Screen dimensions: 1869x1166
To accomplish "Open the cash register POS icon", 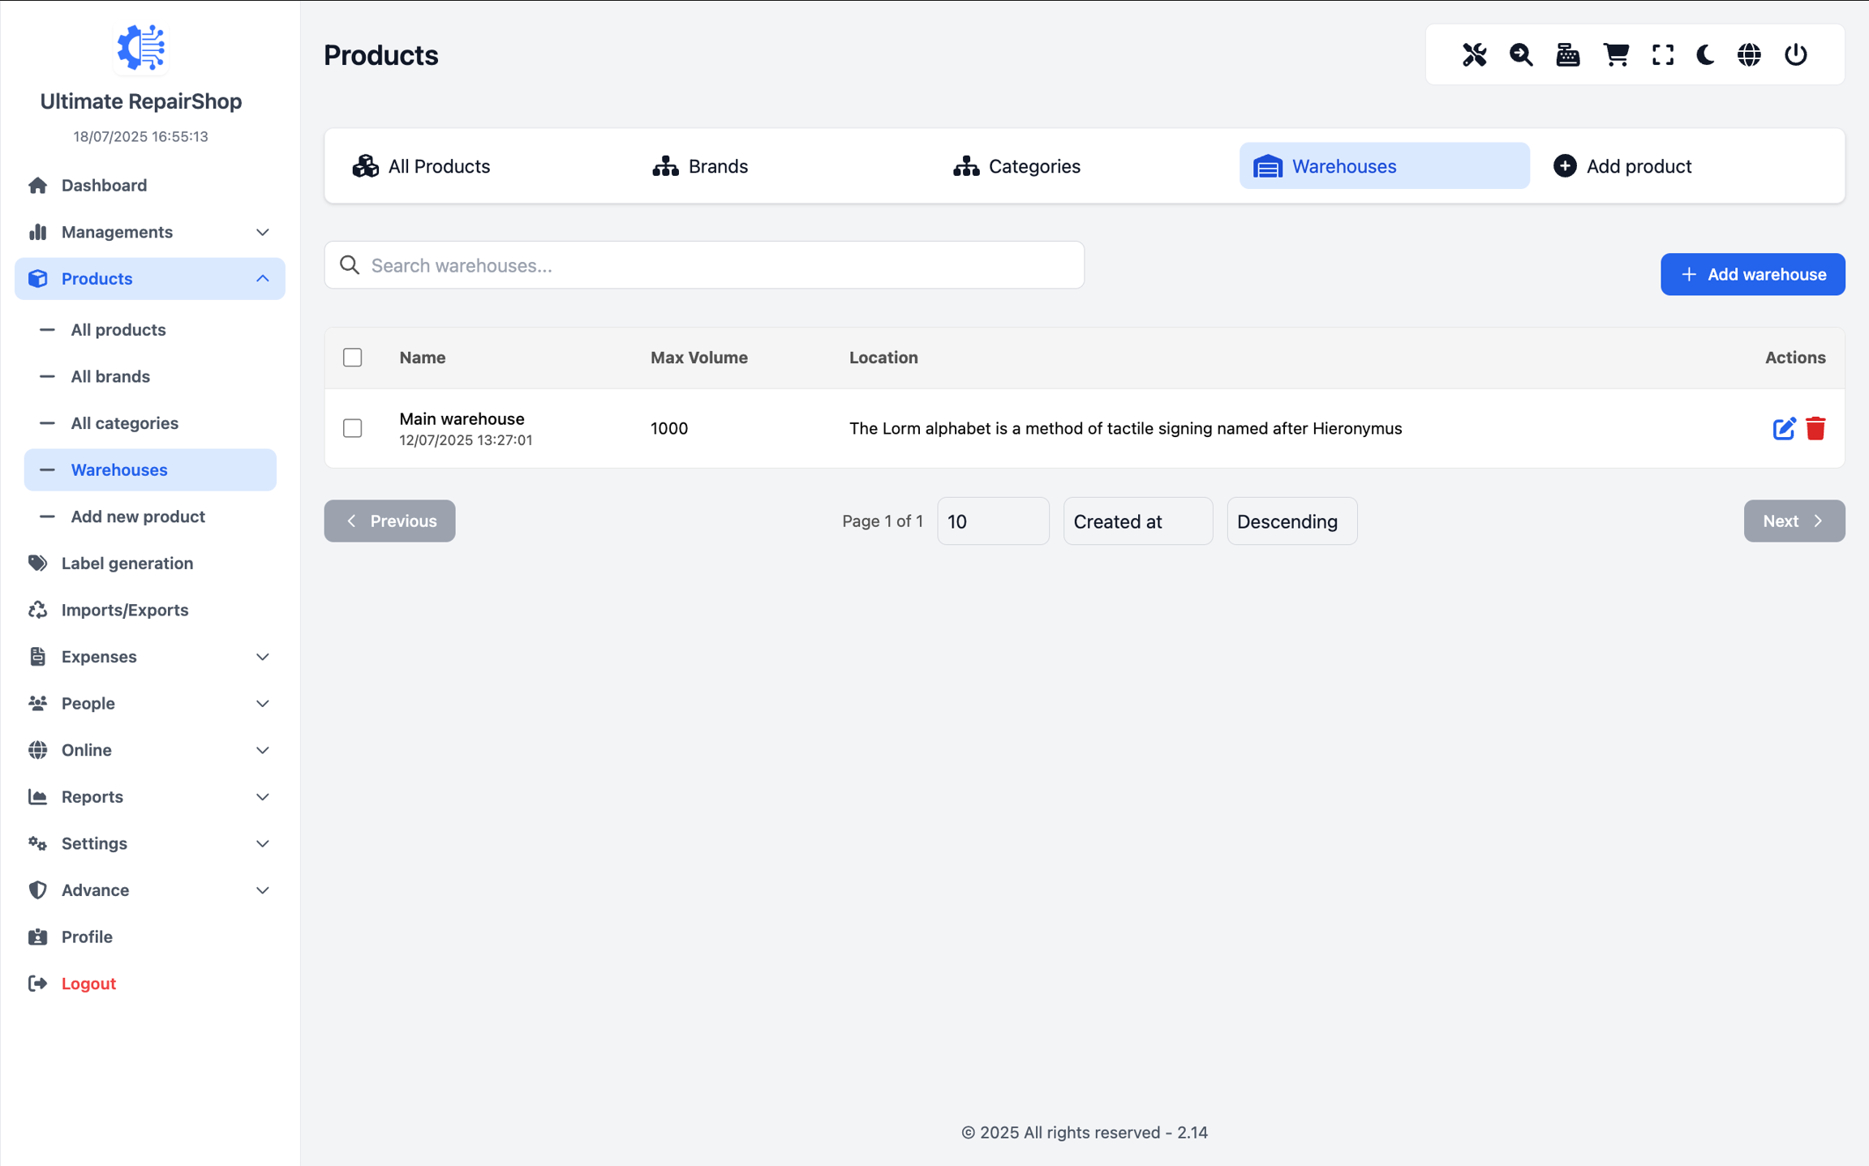I will 1568,54.
